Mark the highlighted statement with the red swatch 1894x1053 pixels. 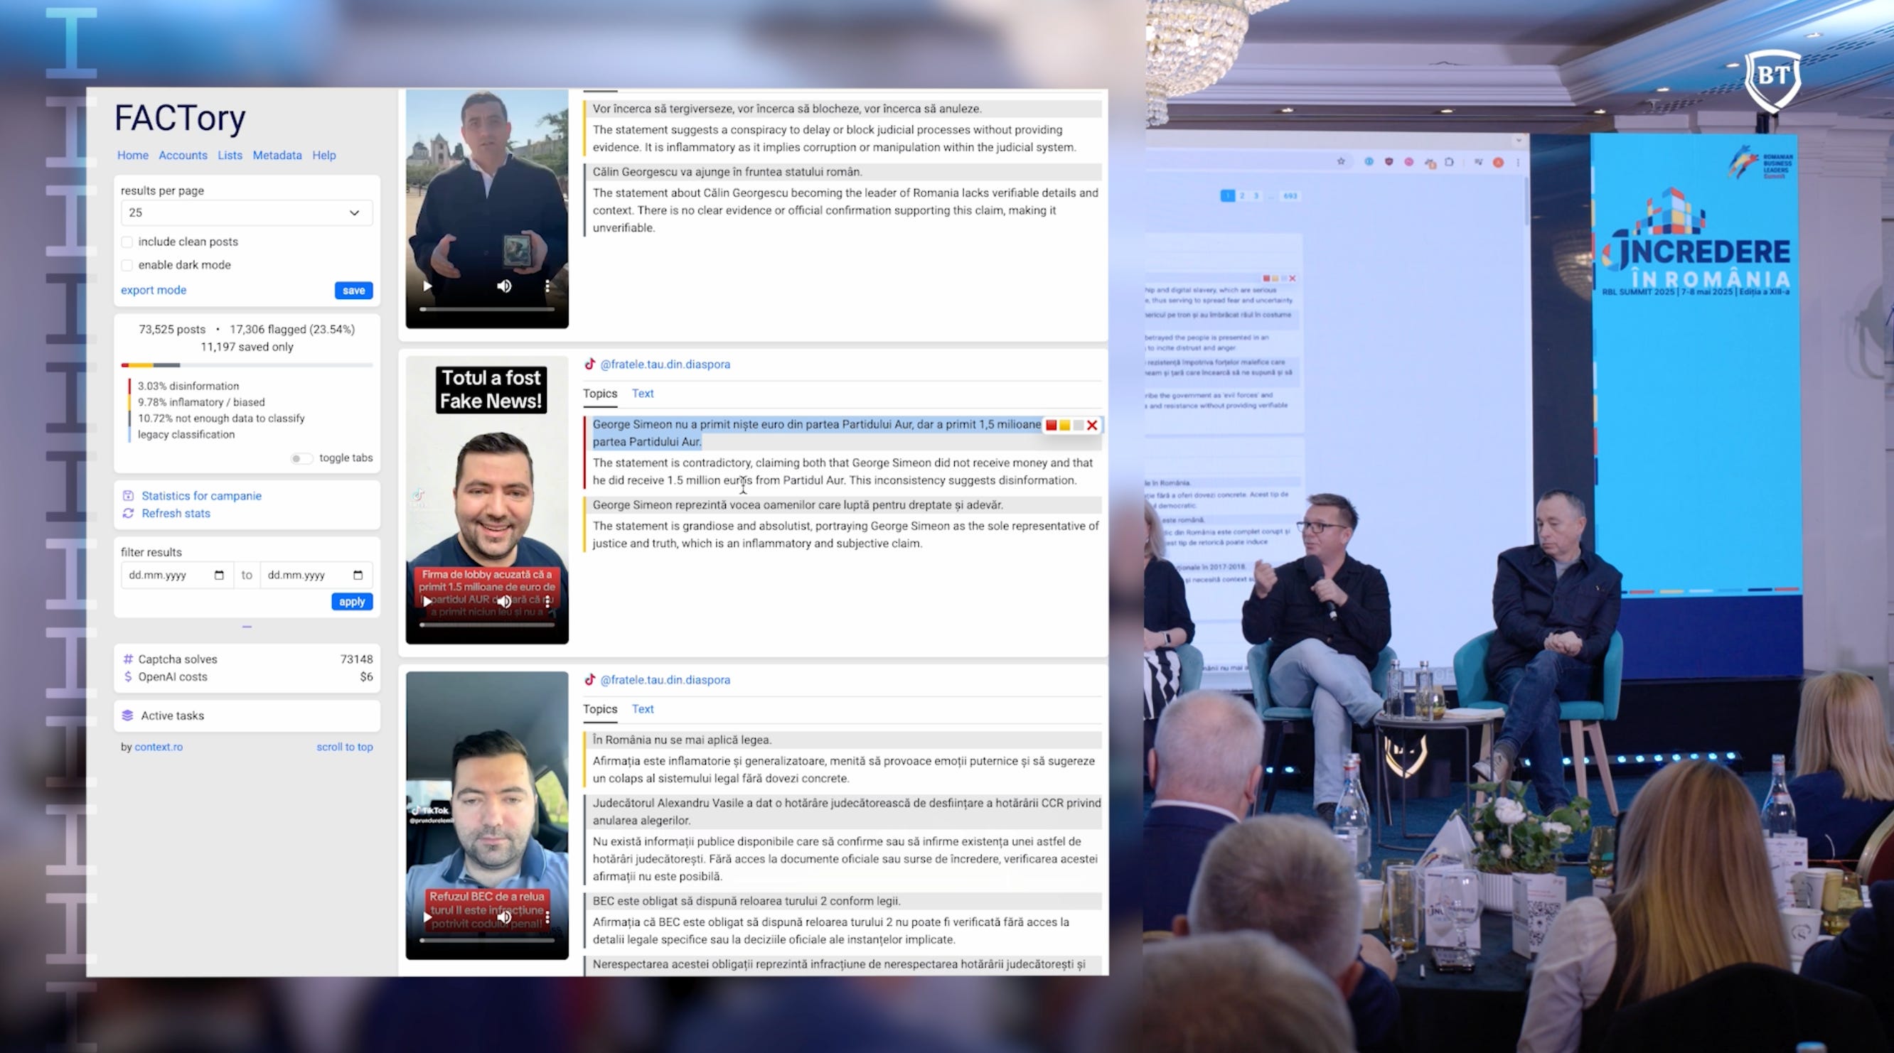[1052, 425]
